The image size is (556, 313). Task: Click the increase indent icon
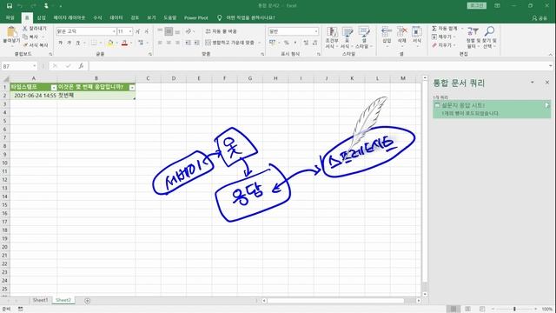tap(196, 43)
